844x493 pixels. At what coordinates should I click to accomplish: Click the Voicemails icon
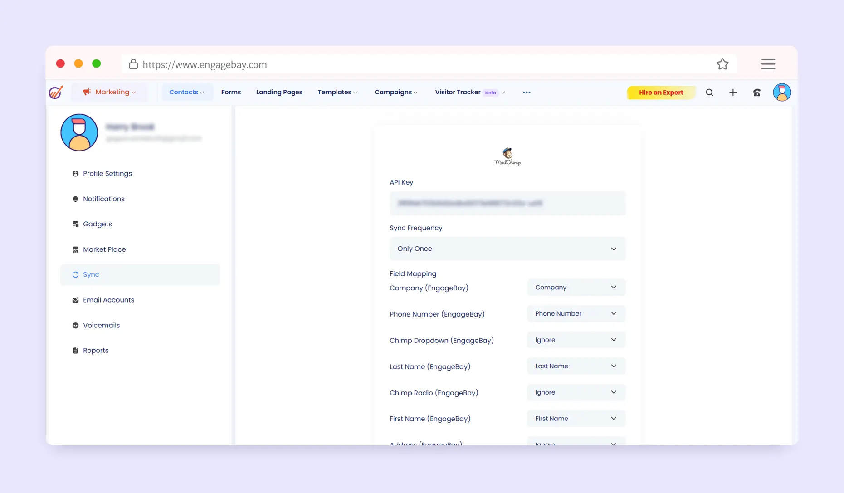click(75, 325)
